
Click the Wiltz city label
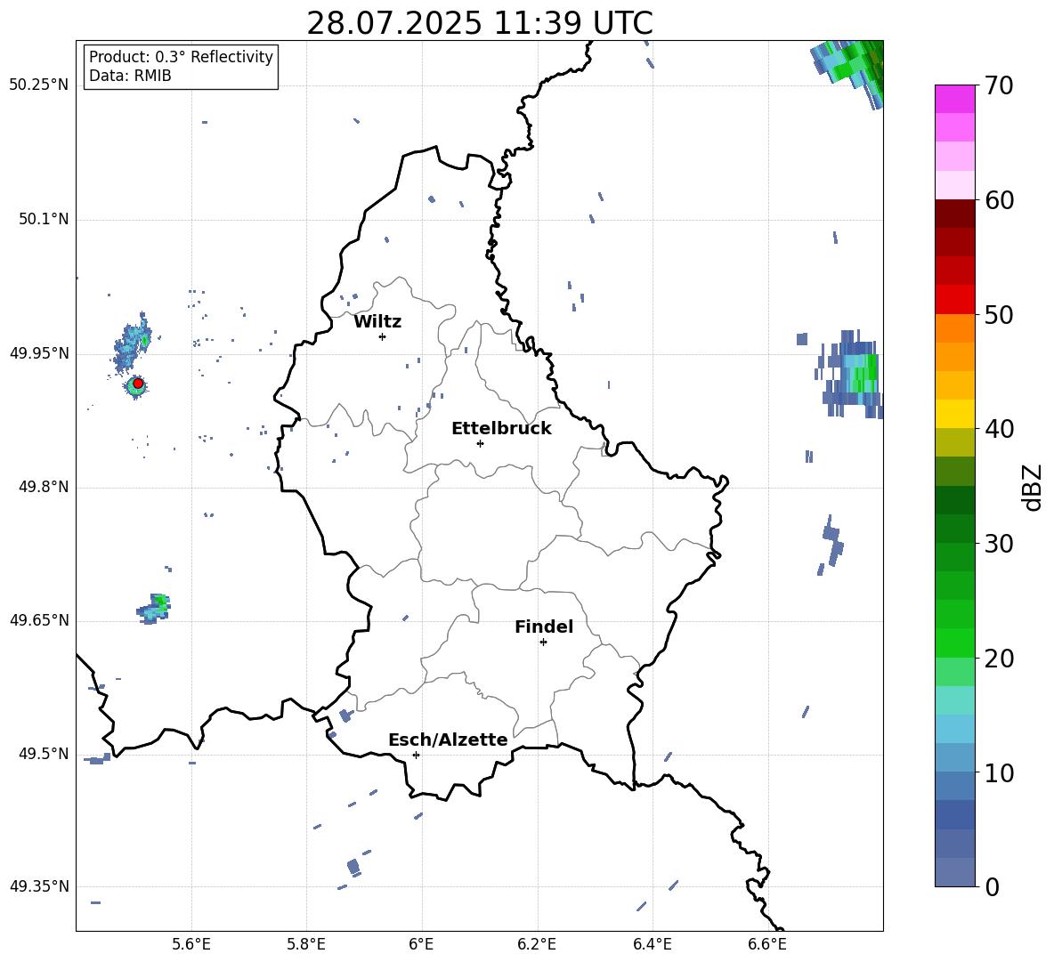tap(377, 322)
